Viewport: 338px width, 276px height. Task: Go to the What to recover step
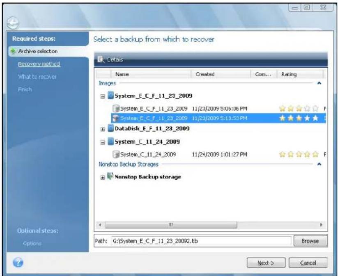(37, 77)
